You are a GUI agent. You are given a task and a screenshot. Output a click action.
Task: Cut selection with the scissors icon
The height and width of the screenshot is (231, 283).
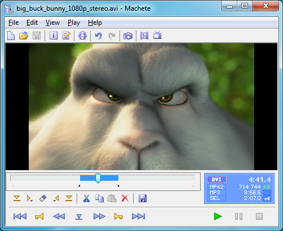[x=86, y=198]
